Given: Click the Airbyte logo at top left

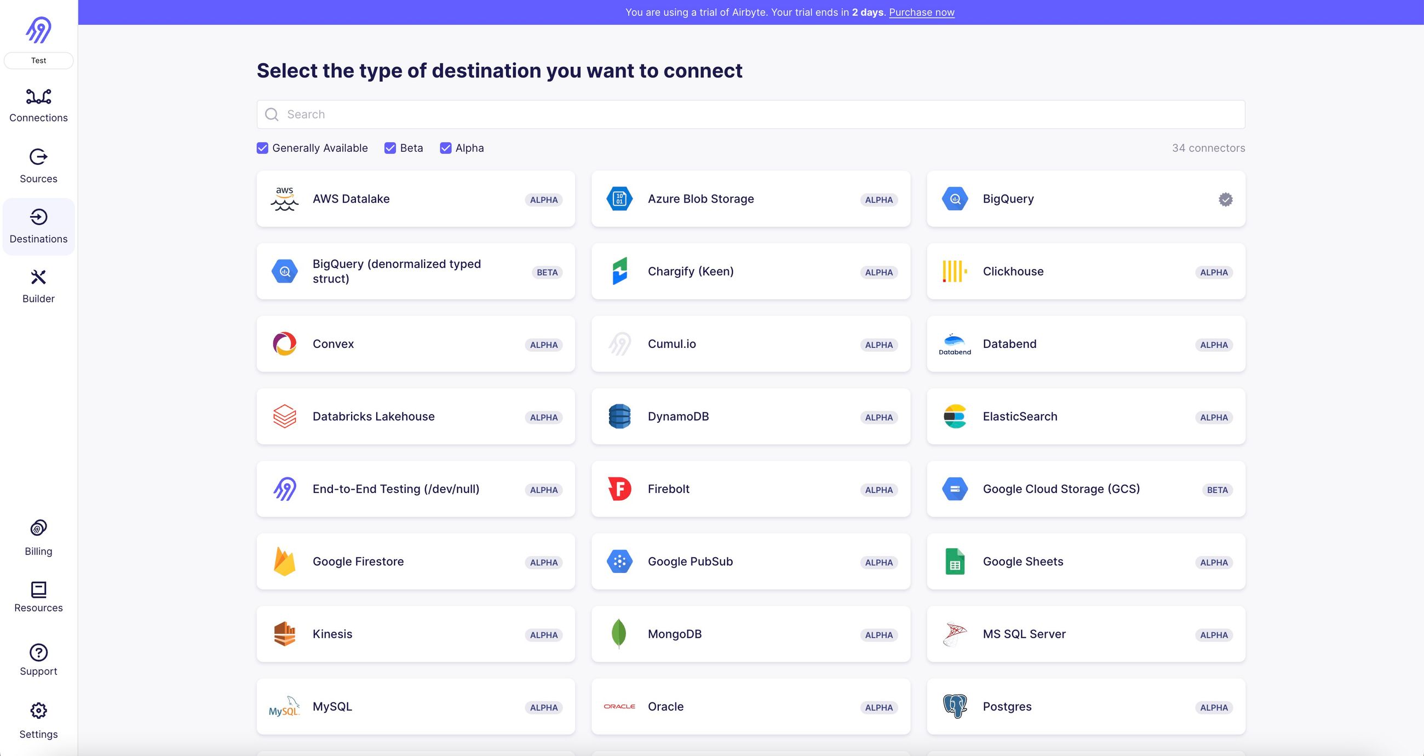Looking at the screenshot, I should point(38,32).
